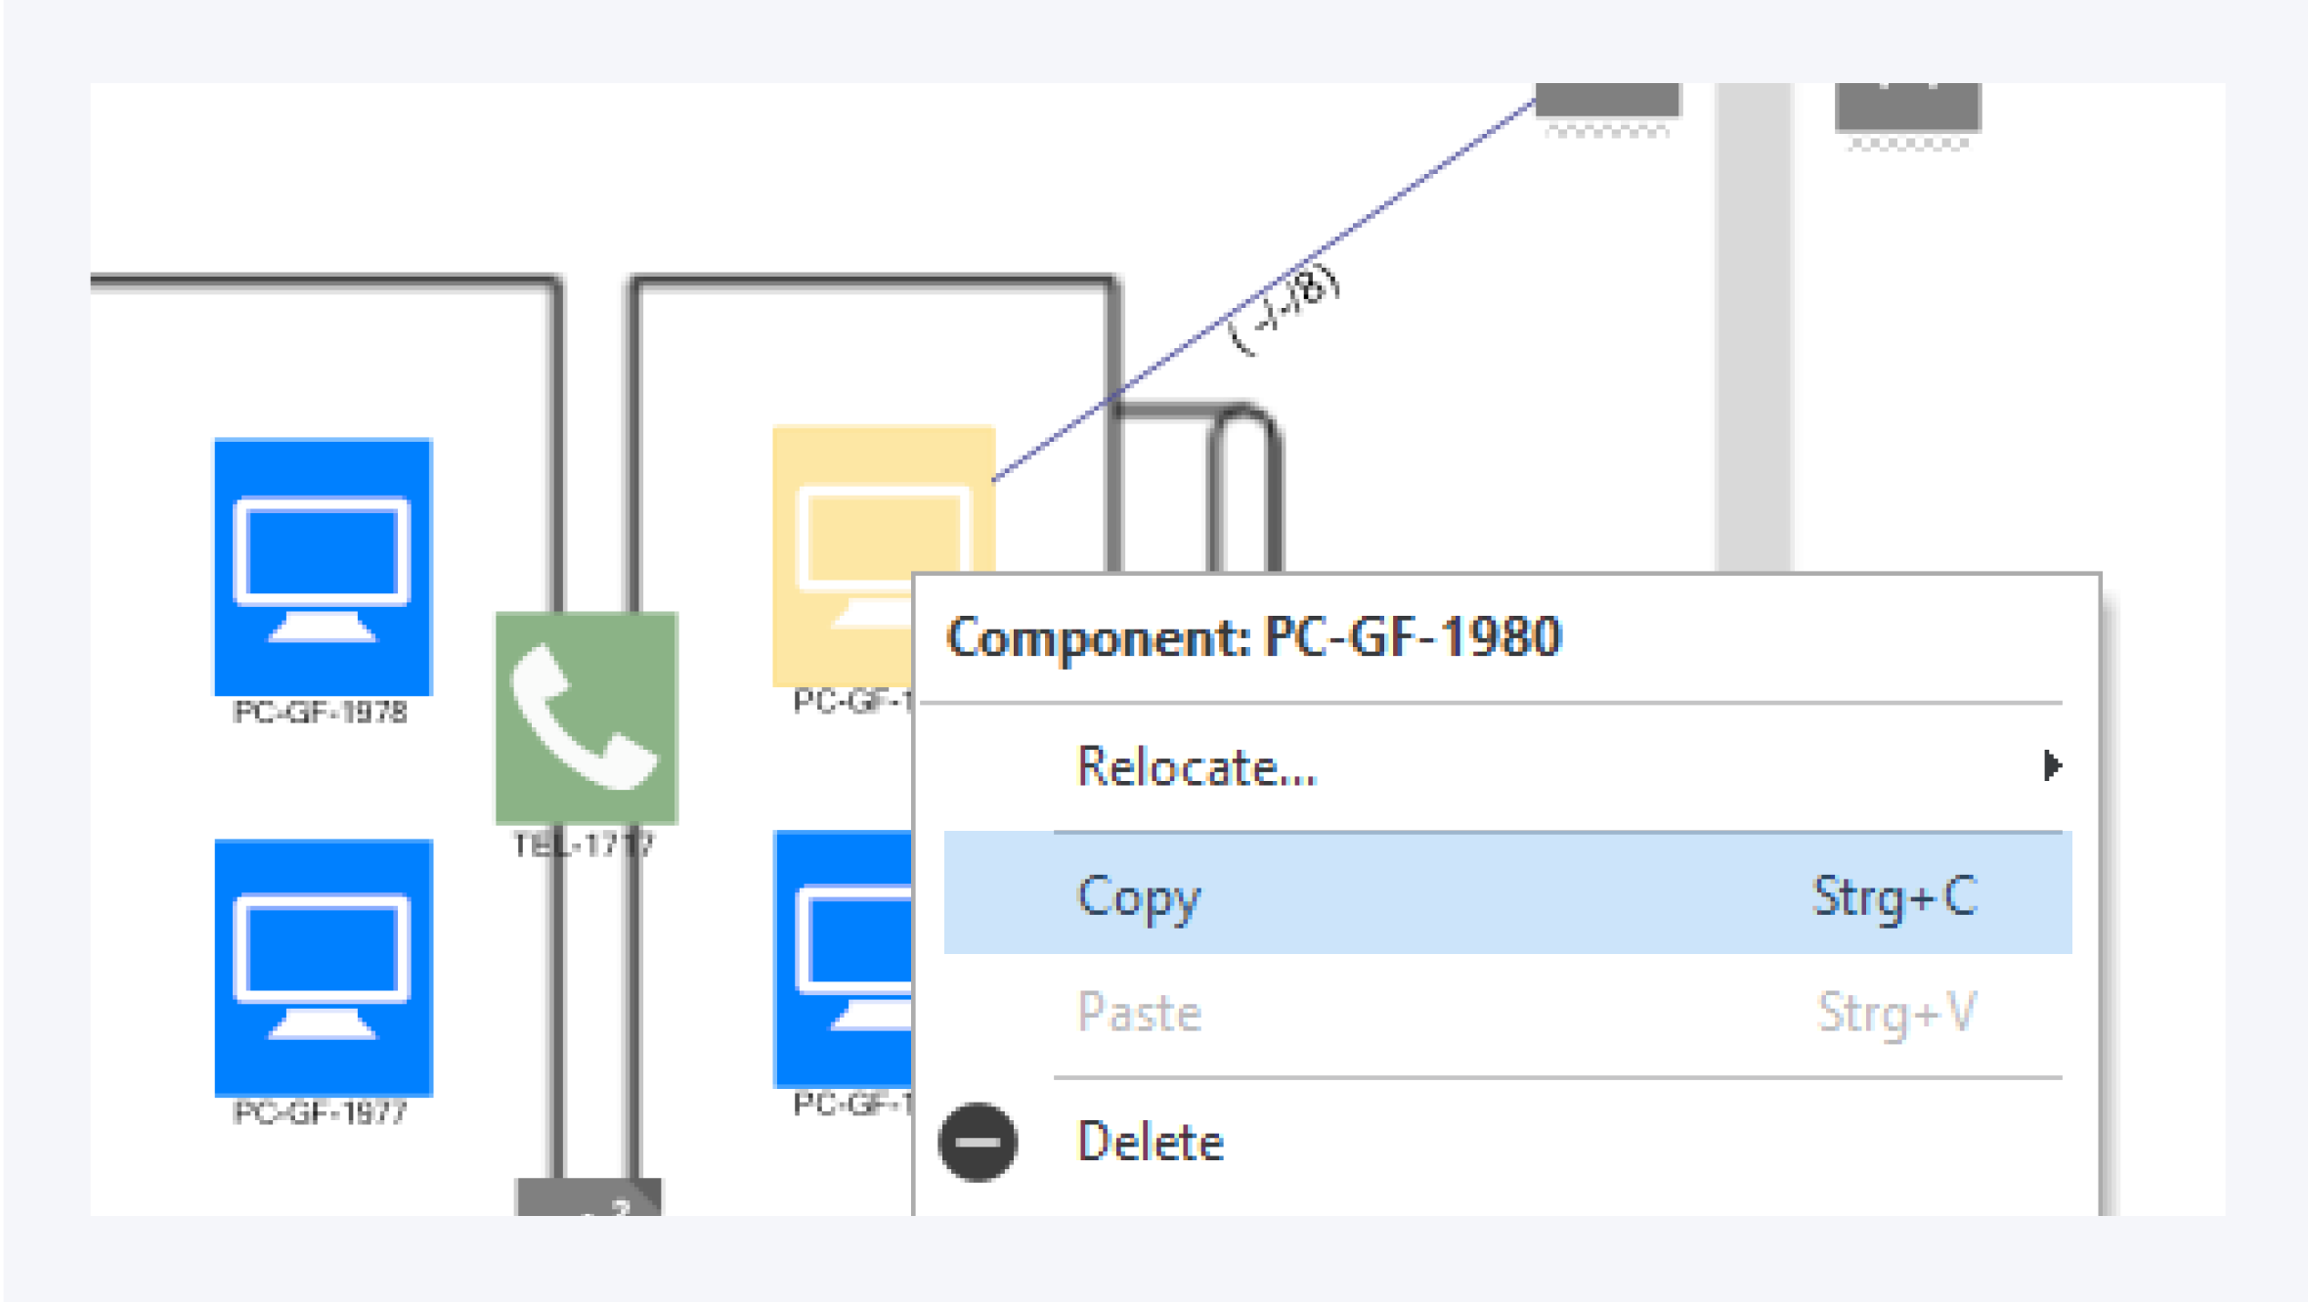Viewport: 2308px width, 1302px height.
Task: Select the PC-GF-1977 computer icon
Action: coord(323,967)
